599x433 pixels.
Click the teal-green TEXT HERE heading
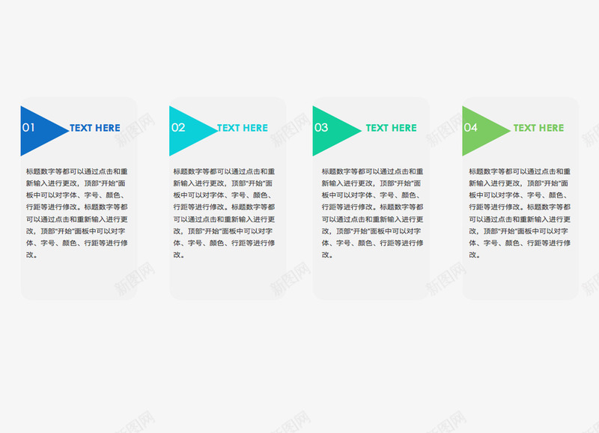tap(391, 128)
